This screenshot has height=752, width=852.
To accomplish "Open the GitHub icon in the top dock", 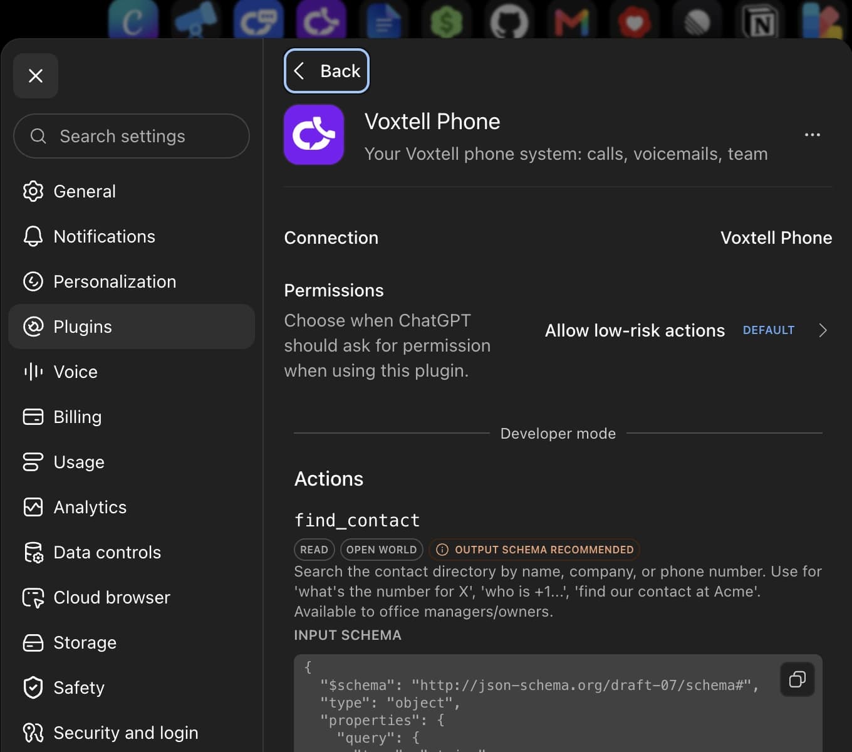I will (509, 21).
